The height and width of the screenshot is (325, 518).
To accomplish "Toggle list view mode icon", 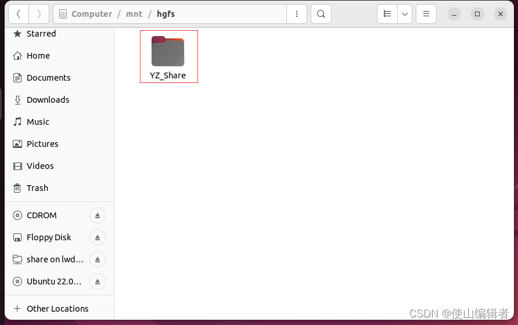I will point(387,14).
